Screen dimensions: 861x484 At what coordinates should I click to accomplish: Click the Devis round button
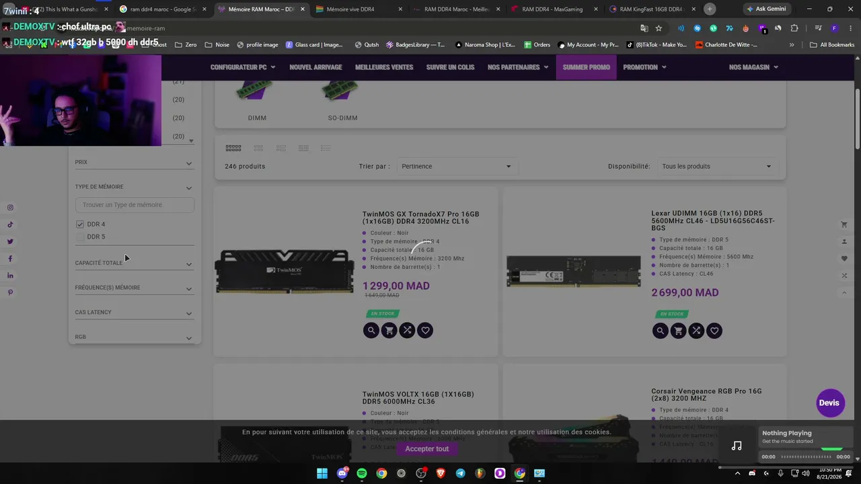(829, 403)
